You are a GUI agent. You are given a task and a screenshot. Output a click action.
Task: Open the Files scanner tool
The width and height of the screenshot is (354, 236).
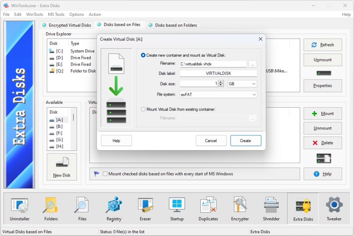pyautogui.click(x=82, y=209)
